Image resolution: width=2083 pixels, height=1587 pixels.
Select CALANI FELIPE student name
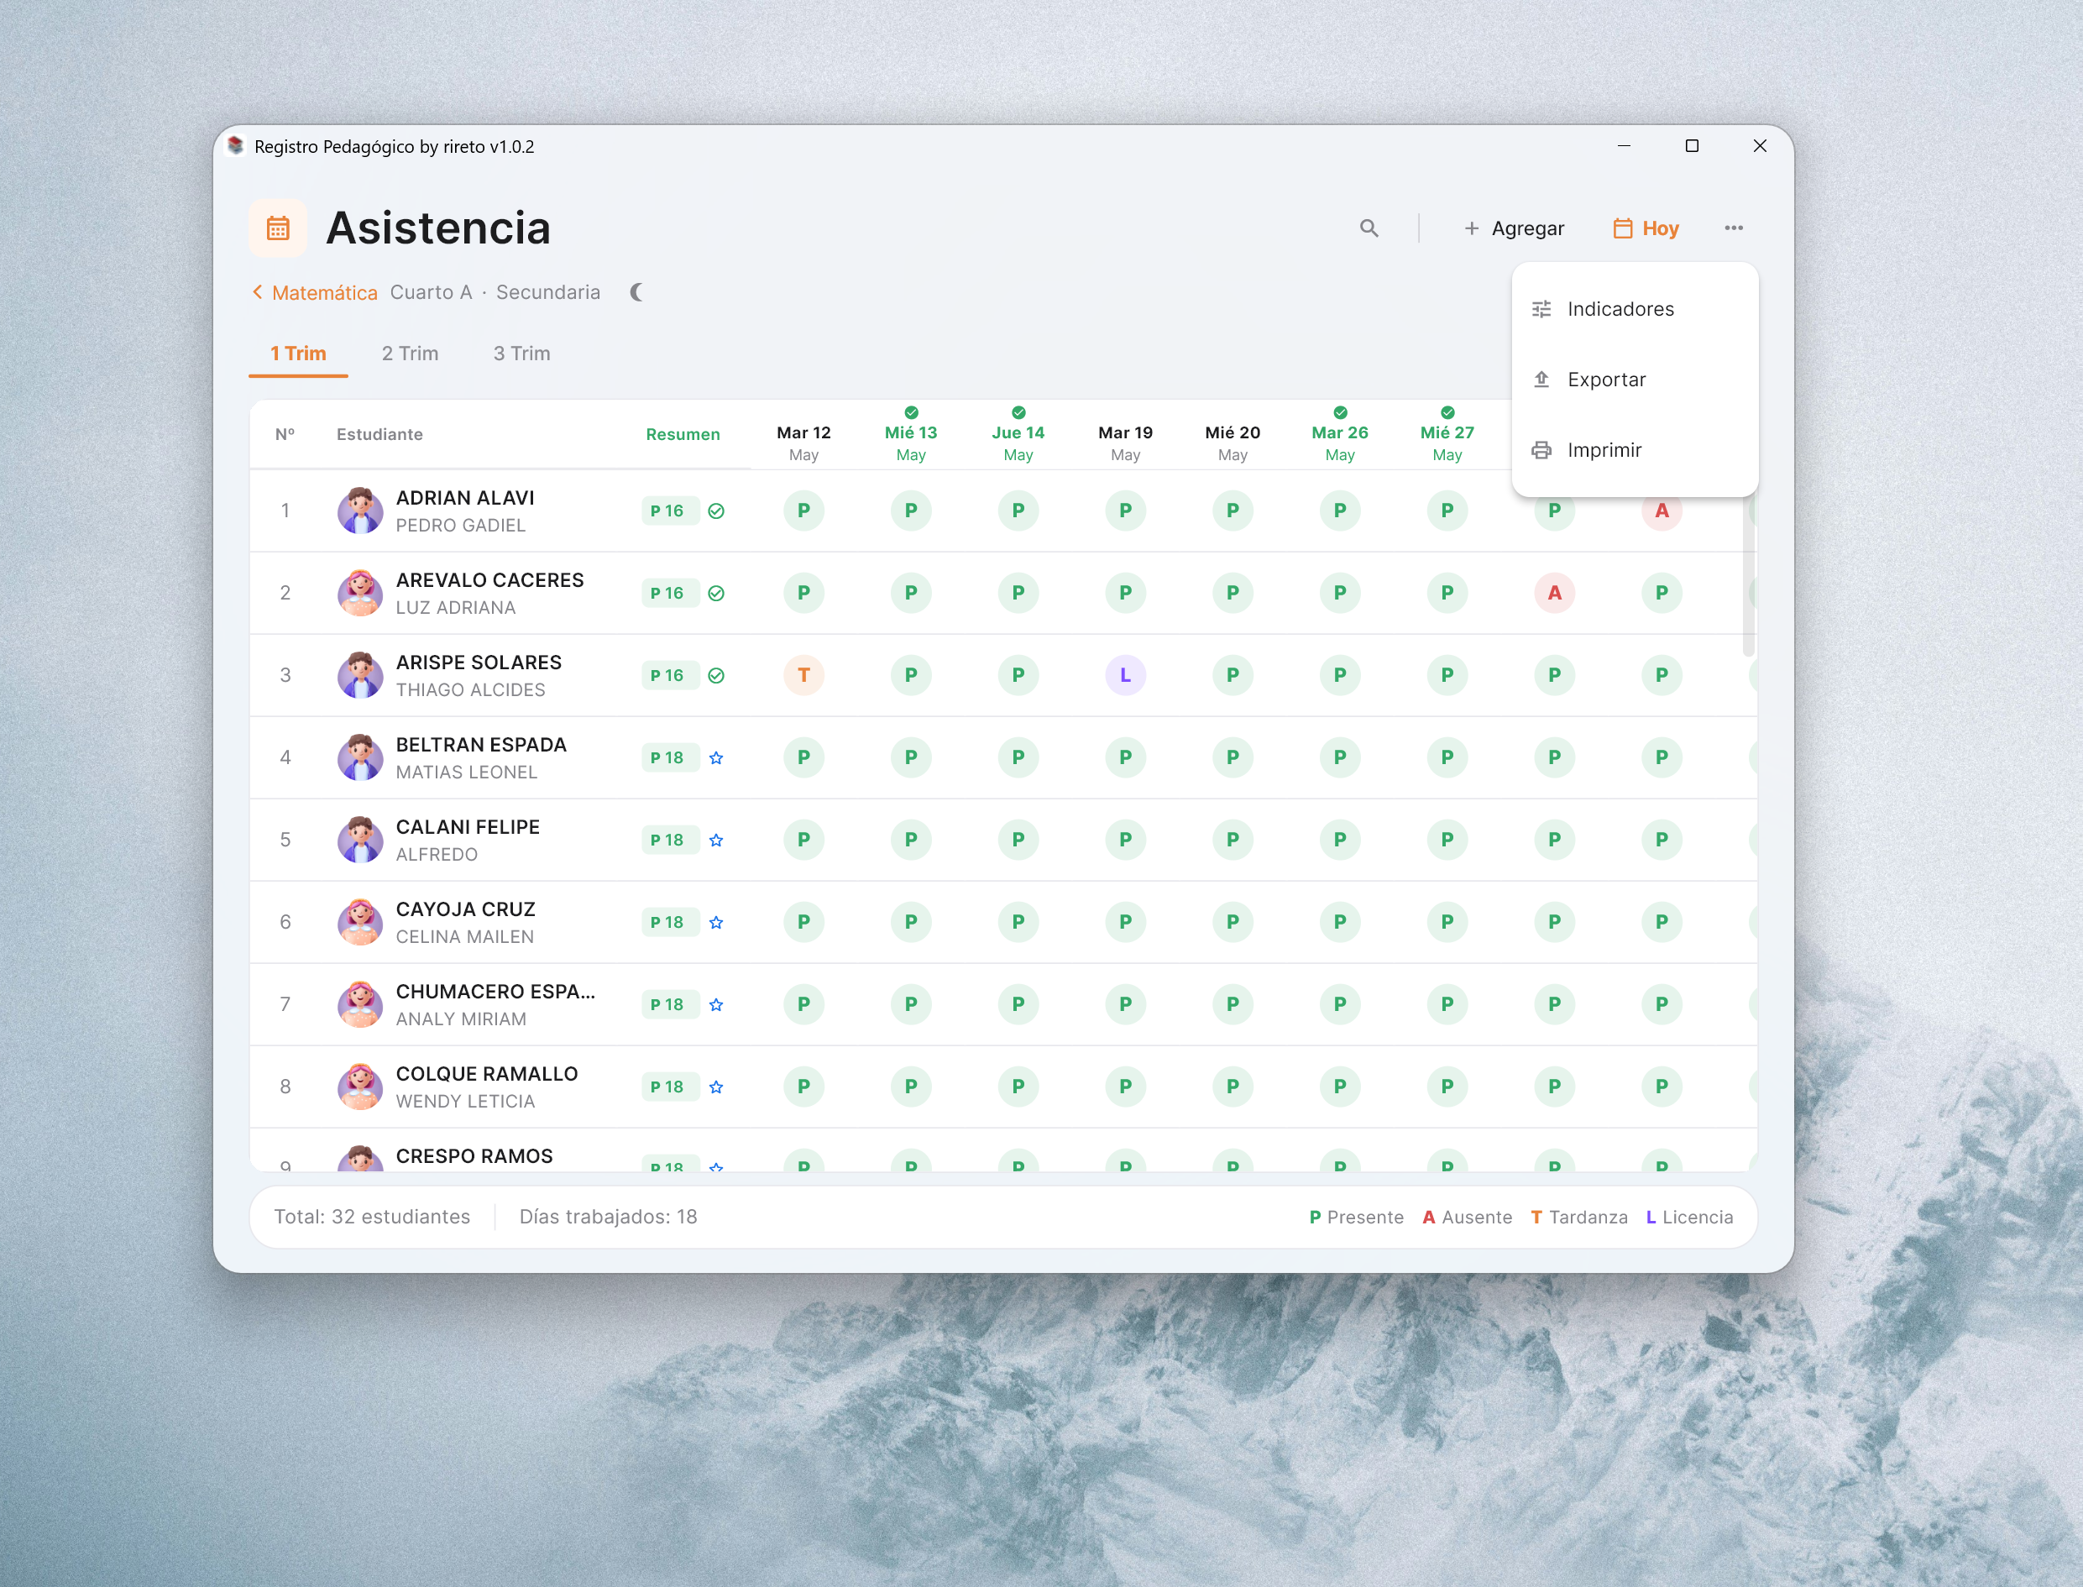(x=468, y=826)
